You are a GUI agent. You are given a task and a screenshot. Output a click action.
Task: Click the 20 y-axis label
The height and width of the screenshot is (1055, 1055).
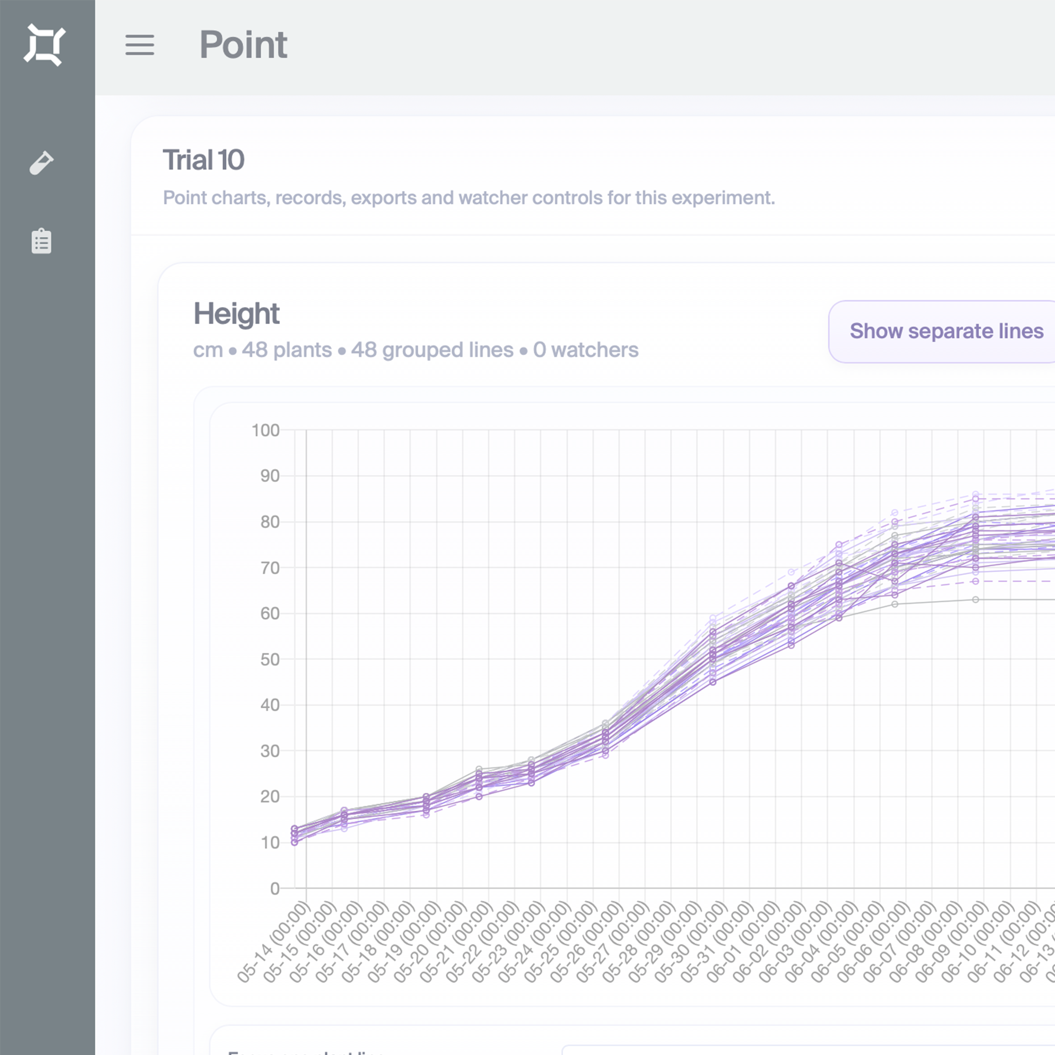pyautogui.click(x=270, y=797)
